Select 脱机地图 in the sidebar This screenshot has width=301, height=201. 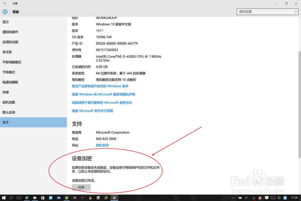pyautogui.click(x=33, y=102)
